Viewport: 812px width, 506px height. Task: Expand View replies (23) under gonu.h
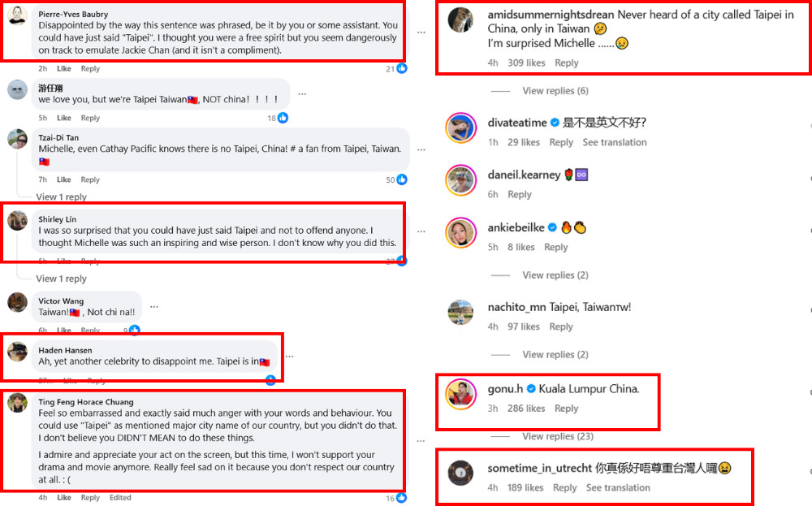pyautogui.click(x=558, y=436)
